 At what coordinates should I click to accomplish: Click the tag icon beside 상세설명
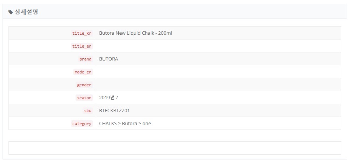coord(11,12)
